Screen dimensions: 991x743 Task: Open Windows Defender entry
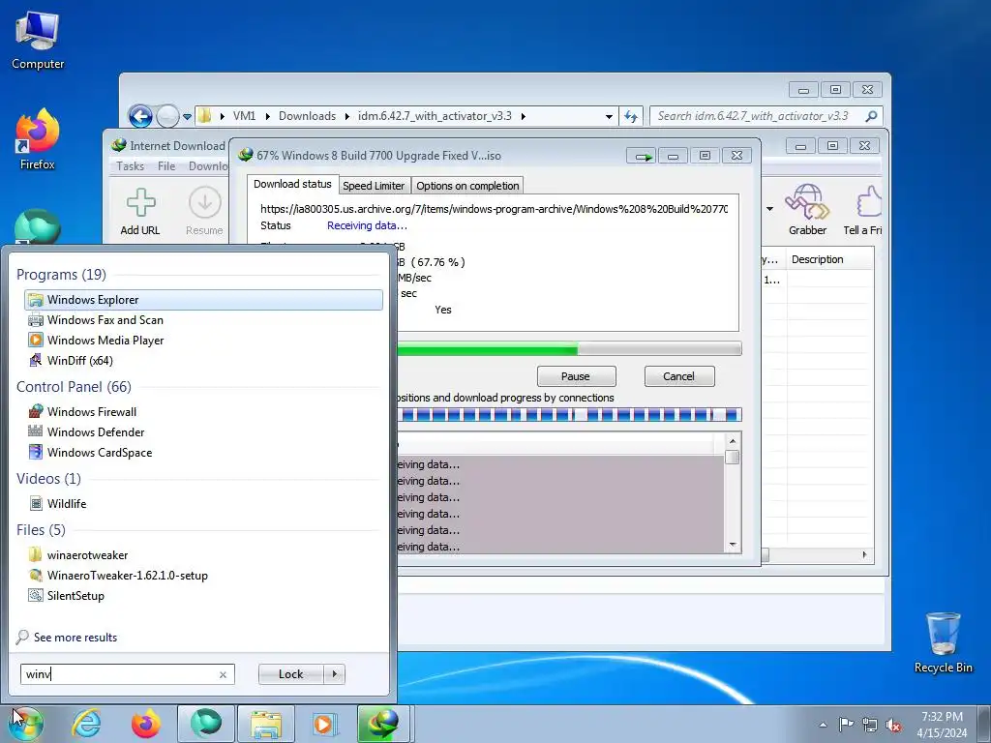(203, 431)
